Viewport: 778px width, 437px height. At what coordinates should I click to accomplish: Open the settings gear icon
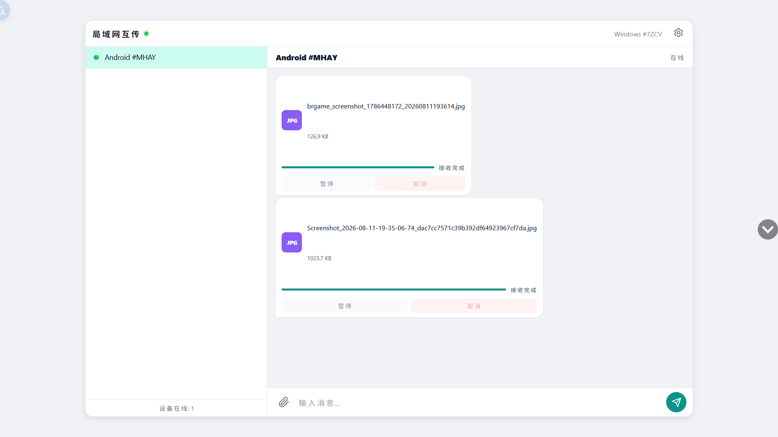[678, 33]
